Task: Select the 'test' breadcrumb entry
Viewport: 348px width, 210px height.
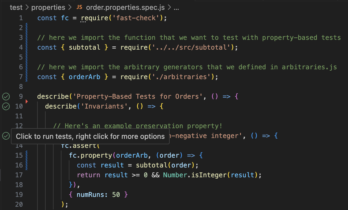Action: [x=16, y=7]
